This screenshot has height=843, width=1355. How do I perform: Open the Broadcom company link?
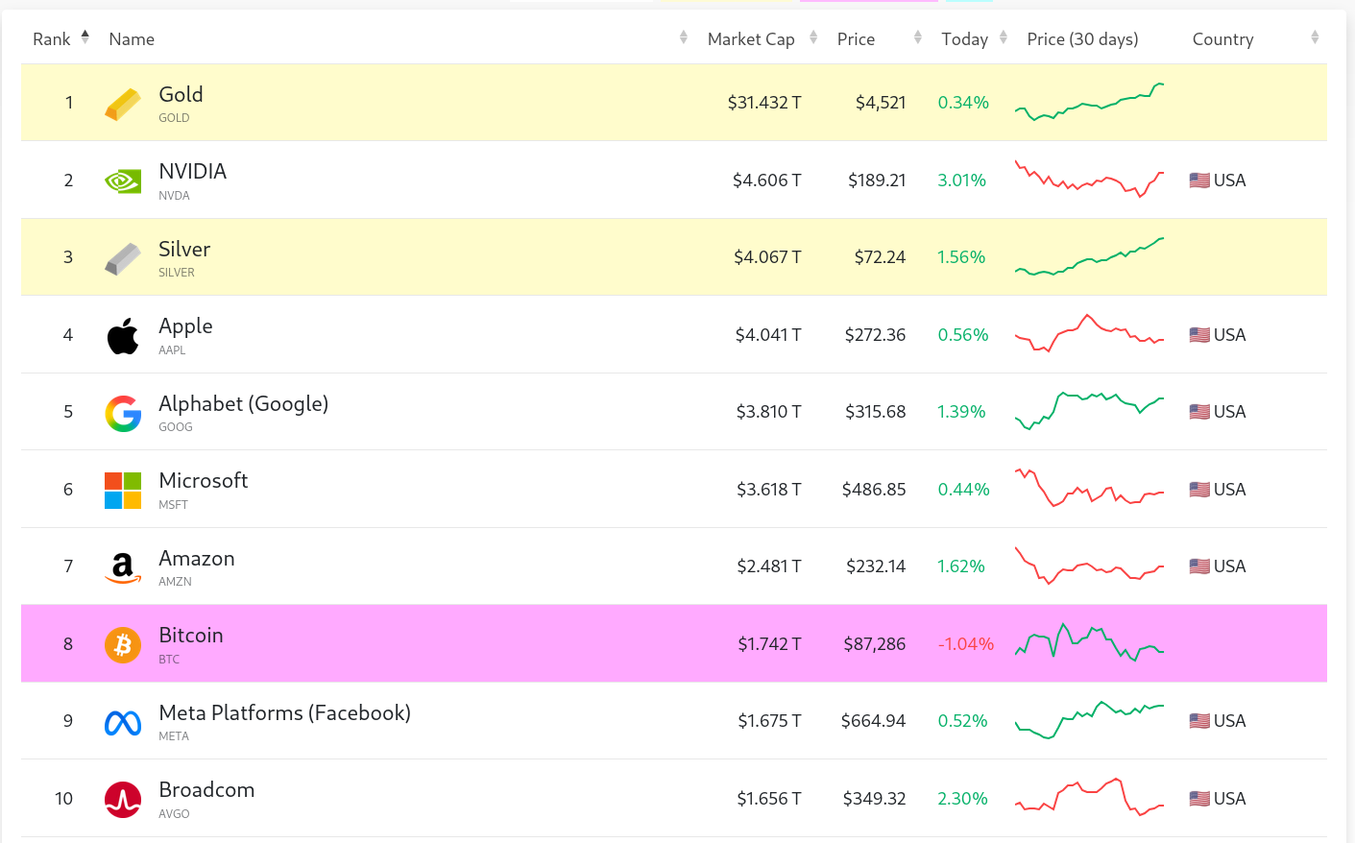206,790
